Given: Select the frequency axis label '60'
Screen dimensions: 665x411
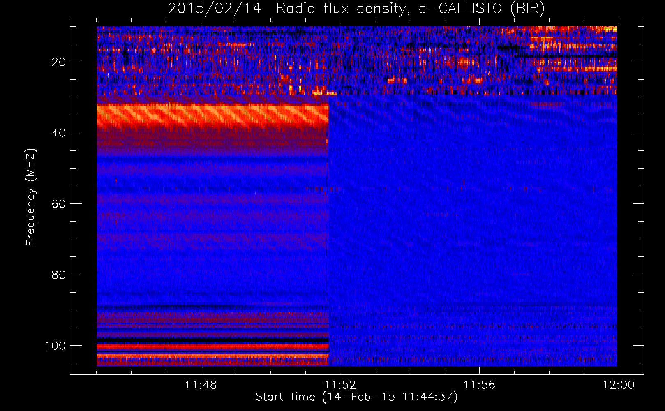Looking at the screenshot, I should (59, 204).
